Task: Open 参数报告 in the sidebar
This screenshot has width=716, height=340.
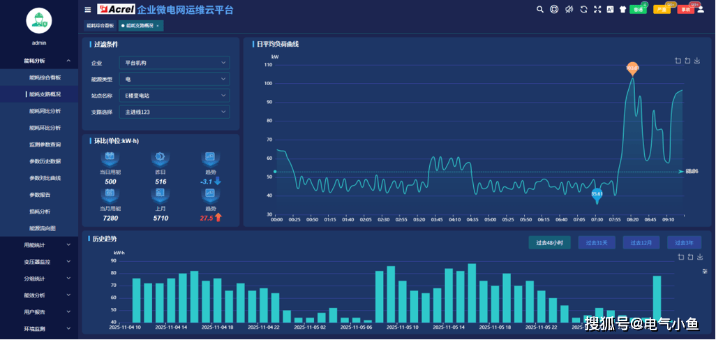Action: 39,195
